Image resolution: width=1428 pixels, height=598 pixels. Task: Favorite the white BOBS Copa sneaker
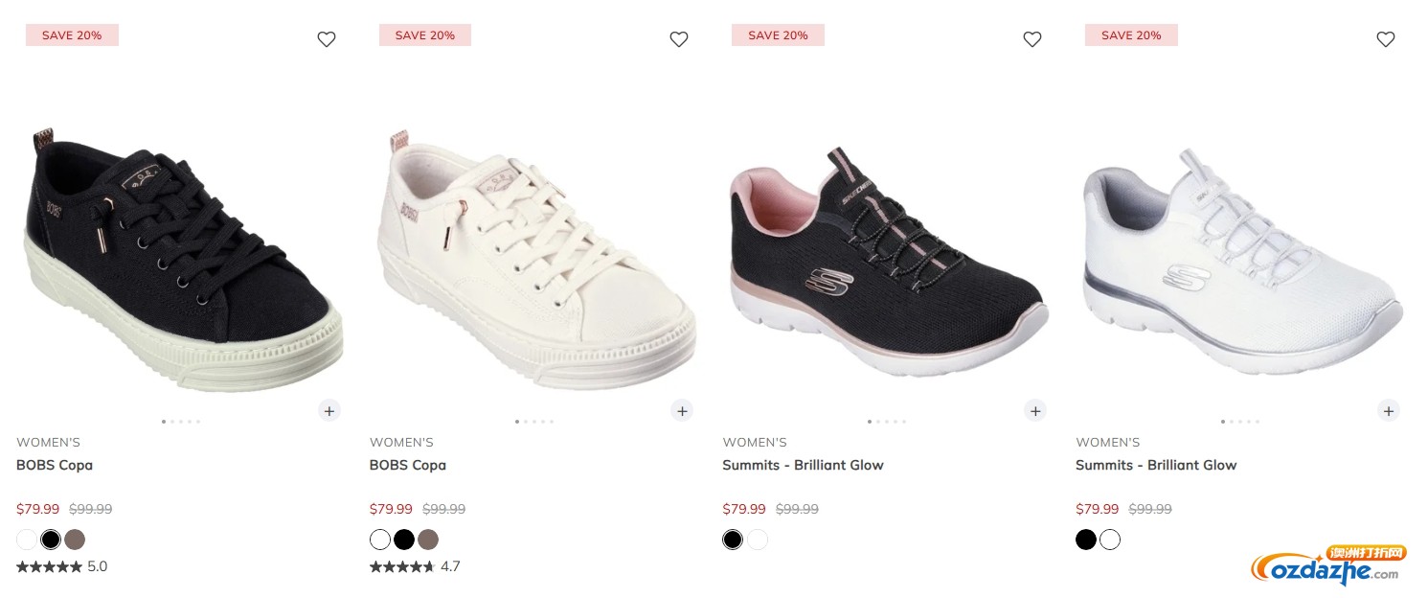(x=679, y=39)
